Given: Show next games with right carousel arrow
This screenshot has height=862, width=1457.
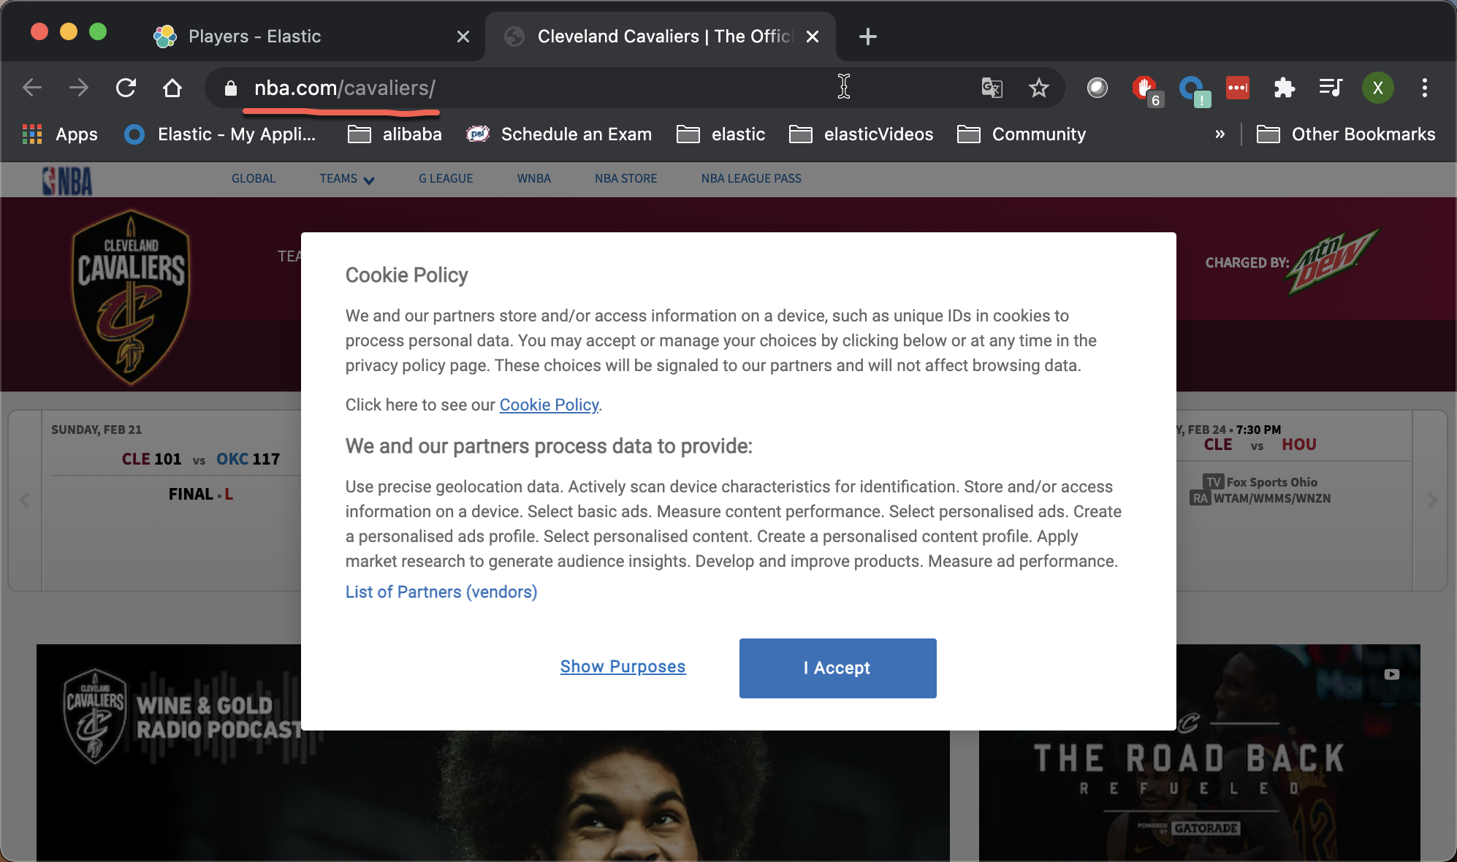Looking at the screenshot, I should click(x=1432, y=500).
